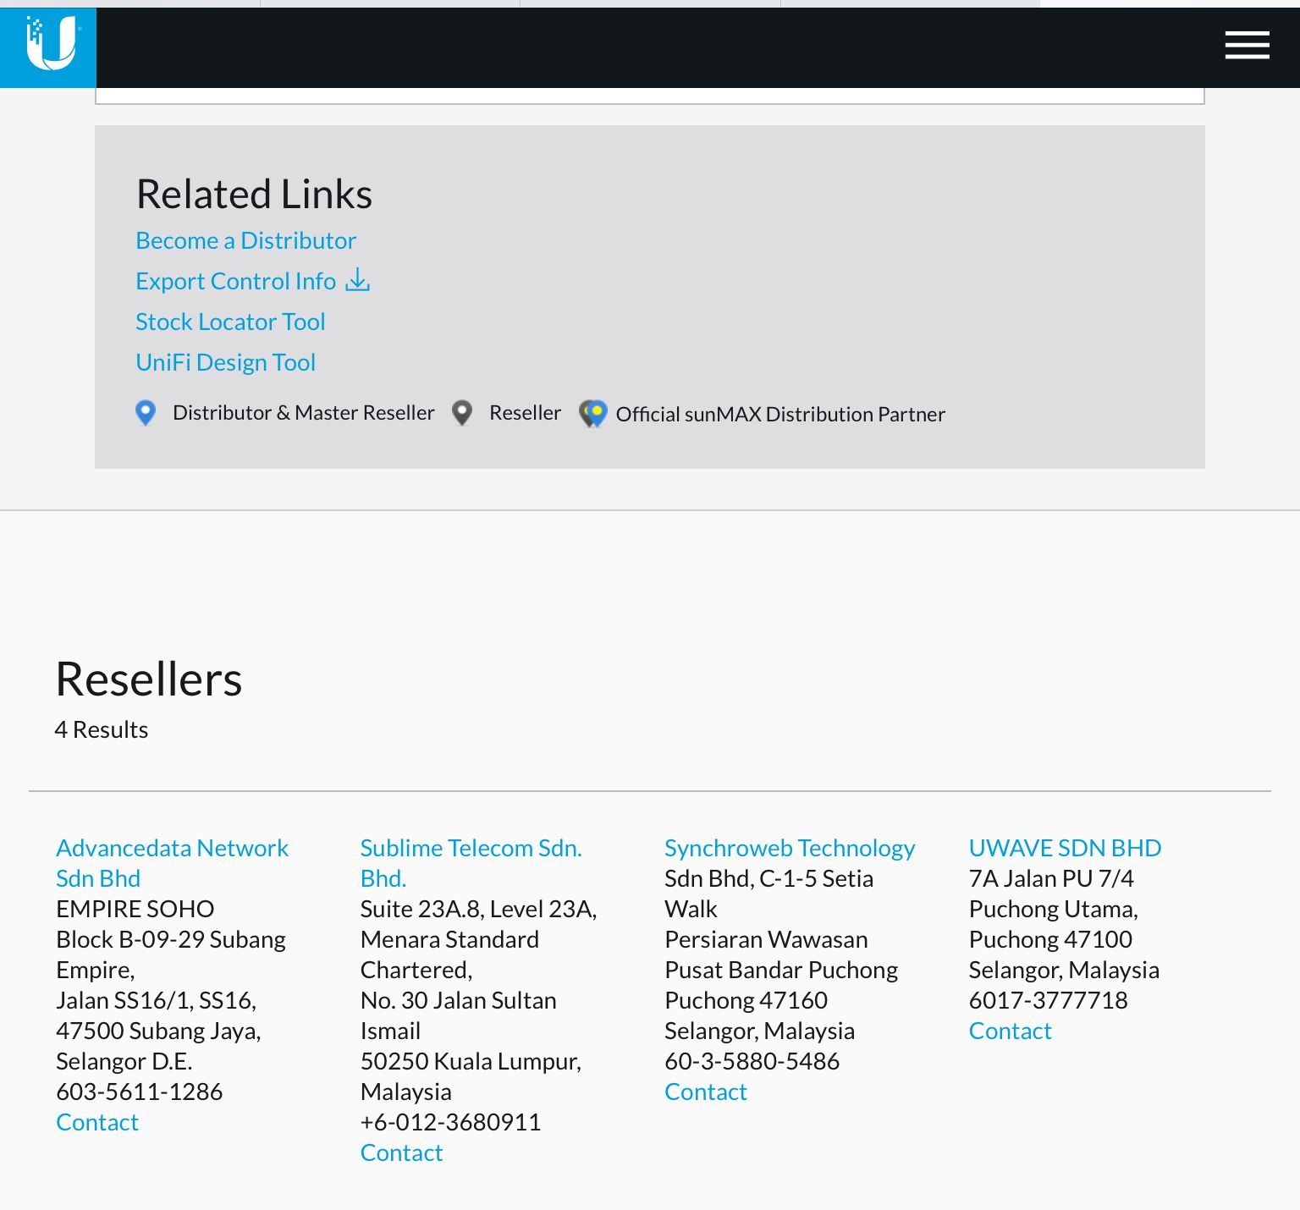The image size is (1300, 1210).
Task: Click the sunMAX Distribution Partner pin icon
Action: [593, 414]
